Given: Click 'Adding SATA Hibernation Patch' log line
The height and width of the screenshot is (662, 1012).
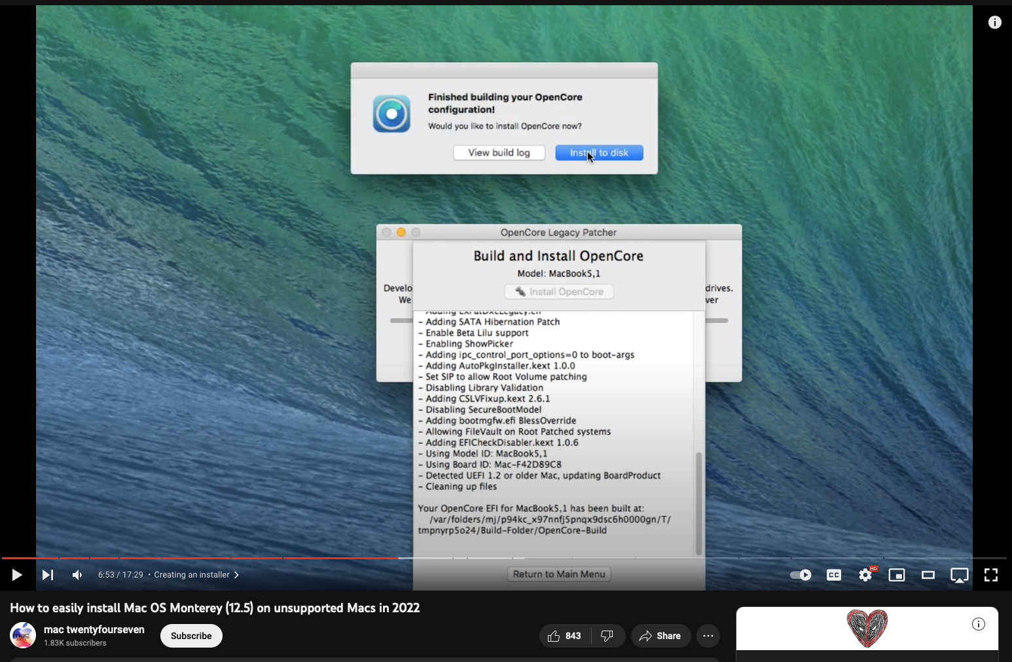Looking at the screenshot, I should (489, 322).
